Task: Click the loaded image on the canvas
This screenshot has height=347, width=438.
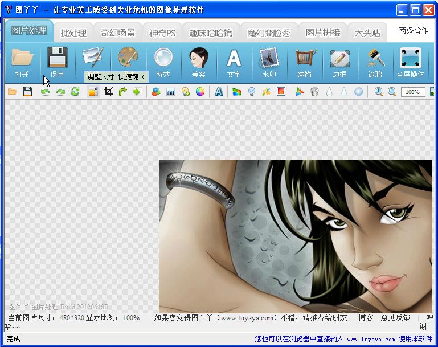Action: (296, 236)
